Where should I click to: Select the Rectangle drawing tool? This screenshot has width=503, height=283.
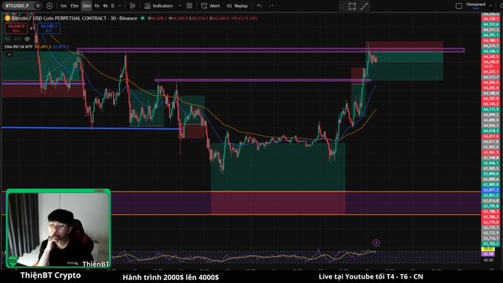point(352,7)
